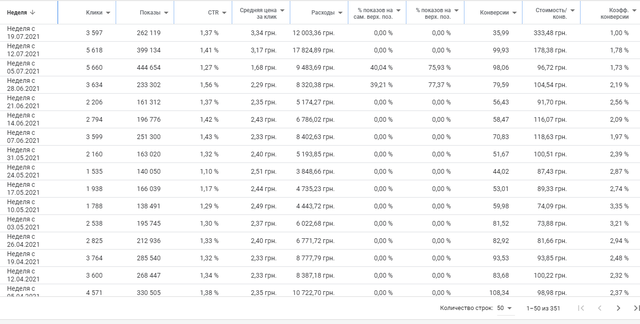Viewport: 640px width, 324px height.
Task: Change rows per page count dropdown
Action: point(505,308)
